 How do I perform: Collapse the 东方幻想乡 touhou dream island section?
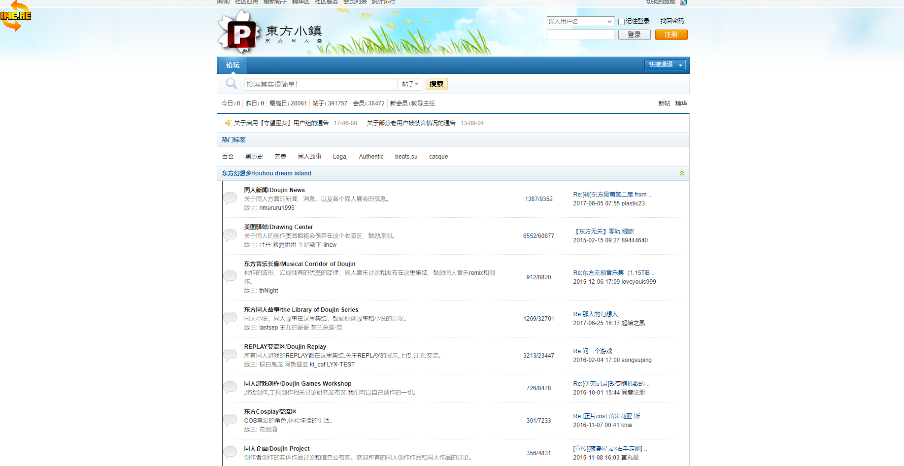[x=682, y=173]
